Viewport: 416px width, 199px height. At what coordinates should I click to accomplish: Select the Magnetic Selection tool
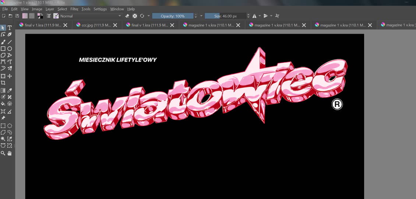10,146
